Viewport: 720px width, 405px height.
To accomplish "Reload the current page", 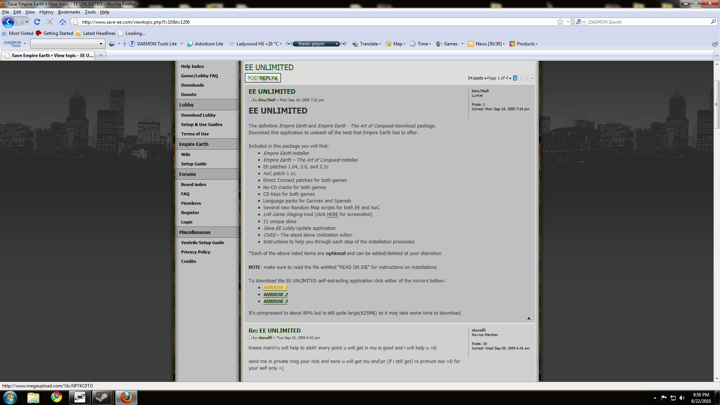I will [x=37, y=22].
